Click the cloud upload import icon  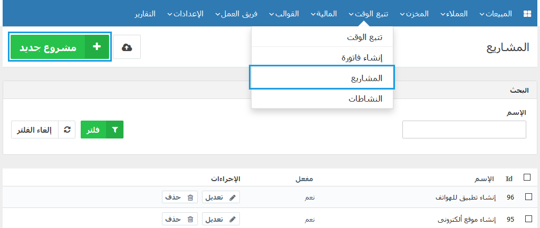pos(127,47)
